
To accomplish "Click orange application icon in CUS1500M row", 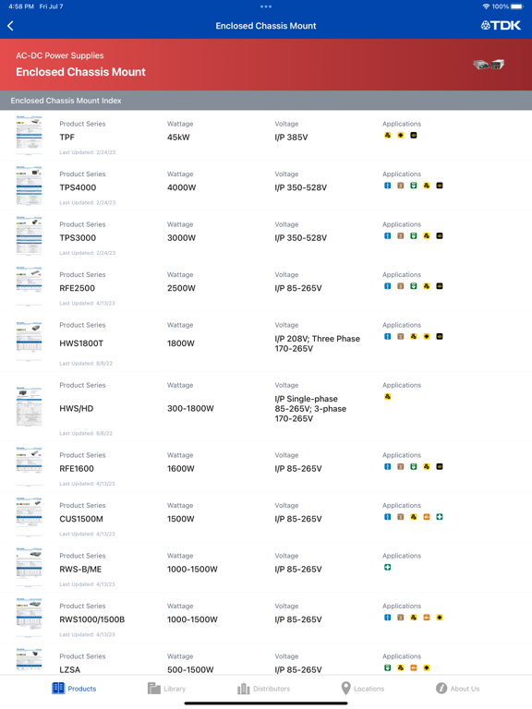I will 426,517.
